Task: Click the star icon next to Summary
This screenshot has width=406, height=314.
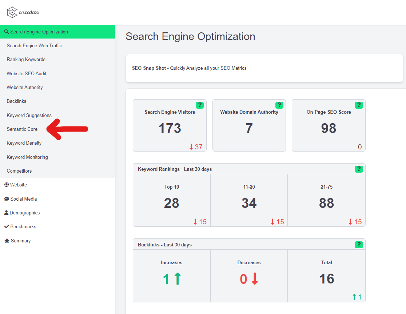Action: 7,241
